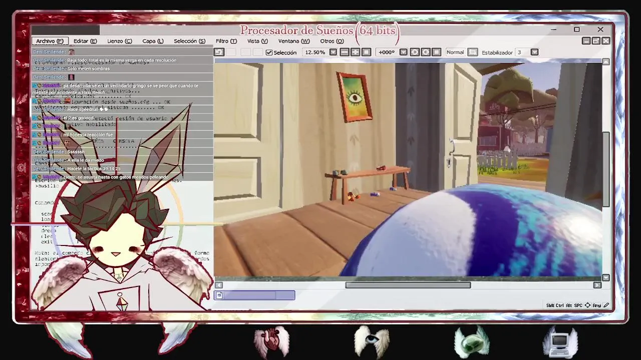The height and width of the screenshot is (360, 641).
Task: Click the vertical scrollbar down arrow
Action: tap(606, 277)
